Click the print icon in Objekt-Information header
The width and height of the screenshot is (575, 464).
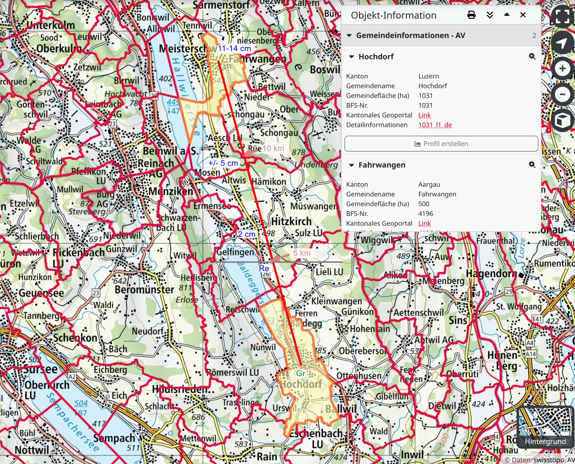click(471, 15)
